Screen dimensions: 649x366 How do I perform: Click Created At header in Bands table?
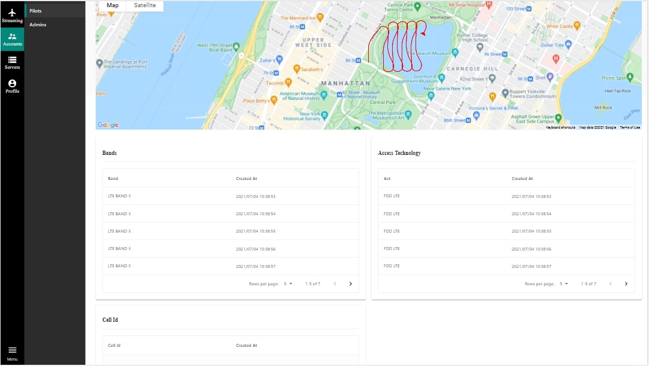point(247,179)
